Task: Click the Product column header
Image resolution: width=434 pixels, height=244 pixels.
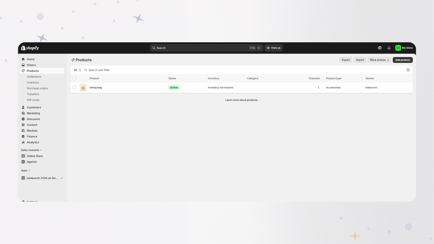Action: click(94, 78)
